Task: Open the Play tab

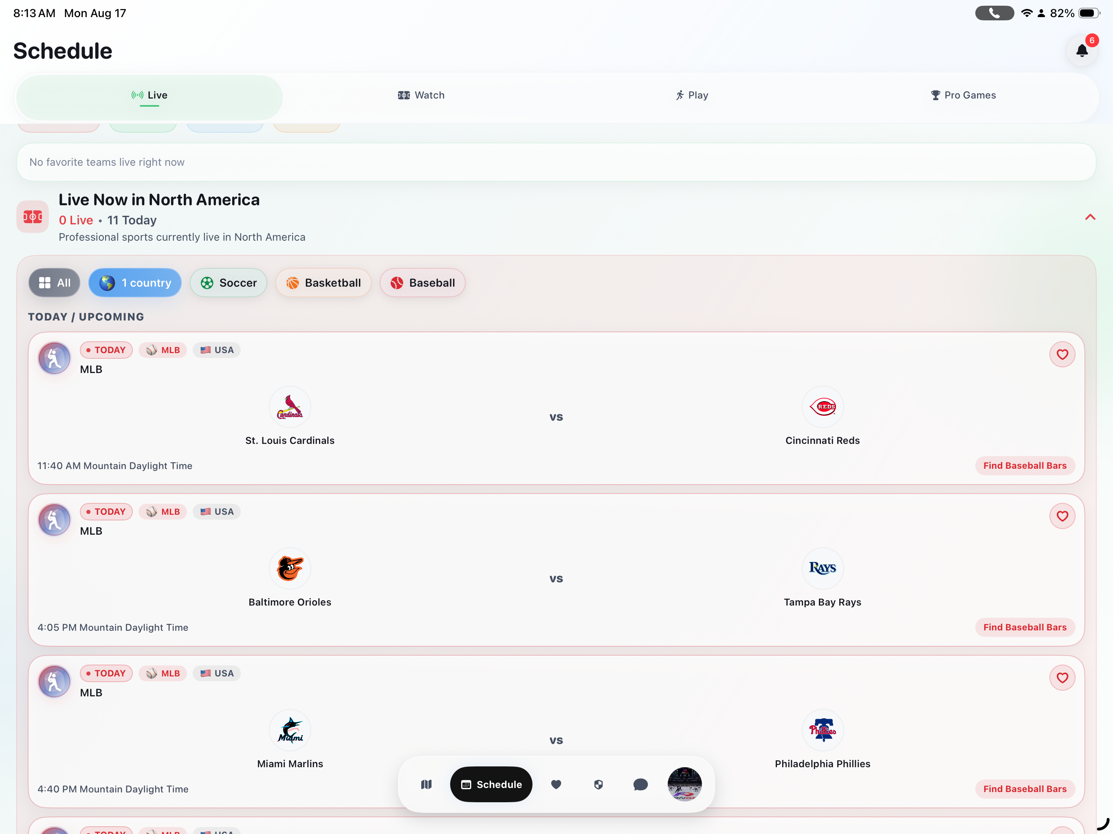Action: coord(692,96)
